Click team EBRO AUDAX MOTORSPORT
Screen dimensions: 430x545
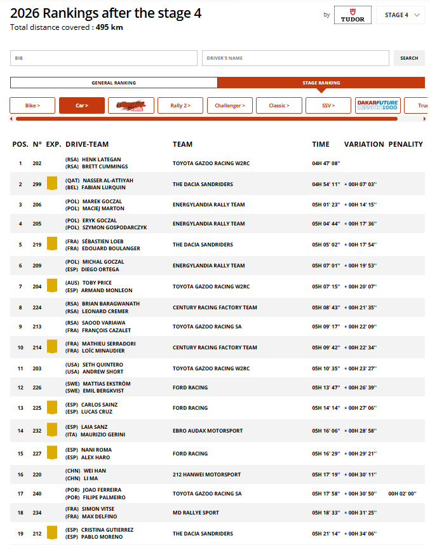(x=208, y=431)
